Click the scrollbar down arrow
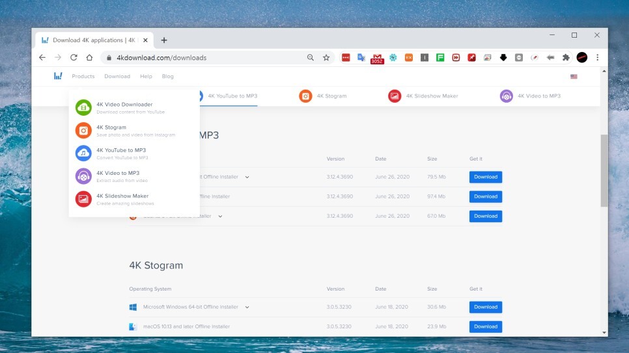 pyautogui.click(x=604, y=333)
